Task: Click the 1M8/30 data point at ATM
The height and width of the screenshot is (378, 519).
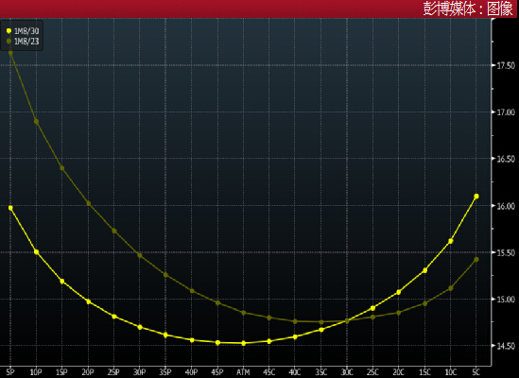Action: click(x=244, y=343)
